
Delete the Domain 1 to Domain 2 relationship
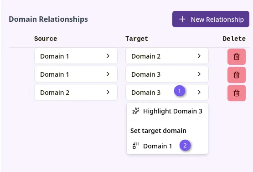pyautogui.click(x=237, y=57)
